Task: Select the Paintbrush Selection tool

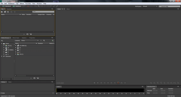Action: pyautogui.click(x=54, y=6)
